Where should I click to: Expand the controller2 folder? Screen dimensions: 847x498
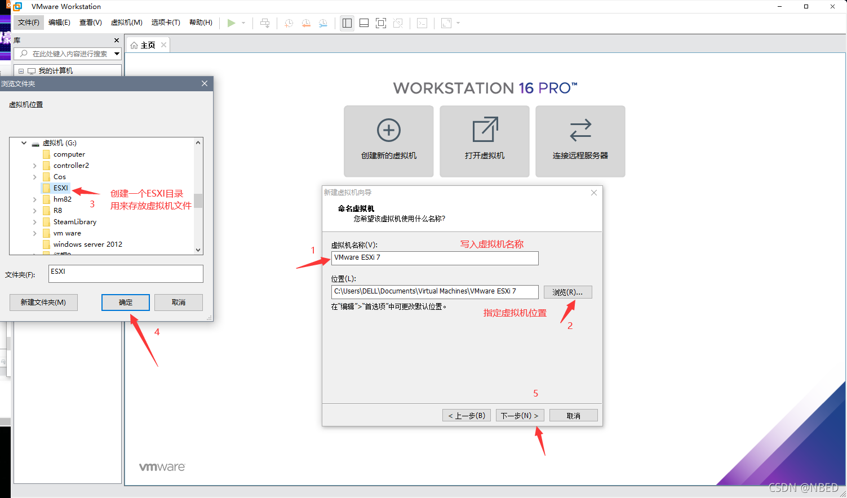pyautogui.click(x=35, y=166)
